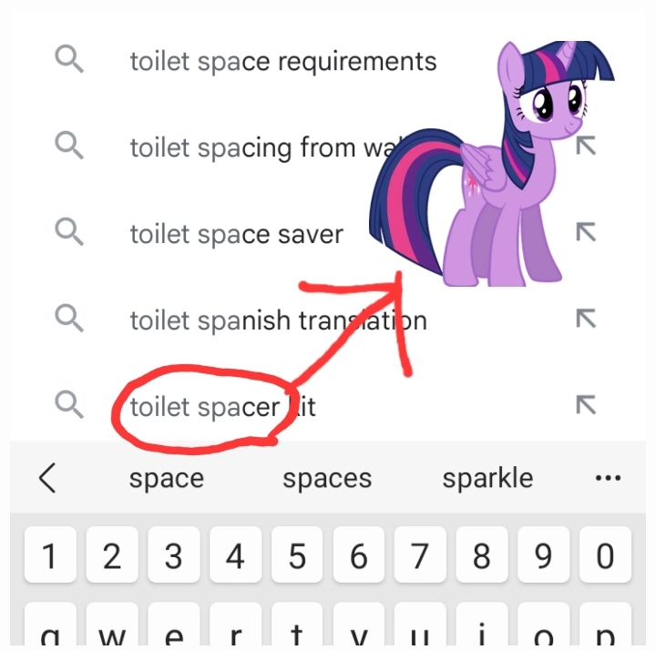Collapse keyboard suggestions with the back chevron
Image resolution: width=656 pixels, height=650 pixels.
[x=47, y=478]
